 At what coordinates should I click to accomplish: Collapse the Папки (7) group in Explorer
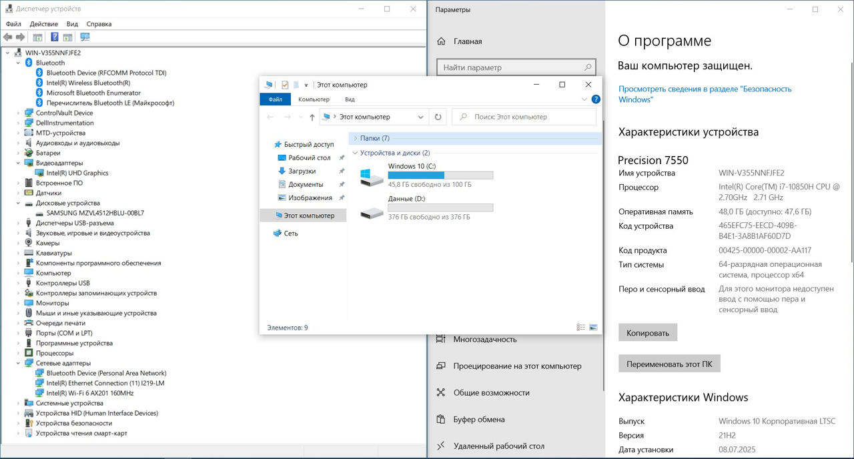tap(355, 138)
